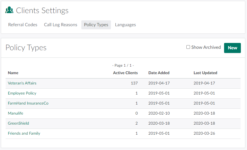This screenshot has width=247, height=150.
Task: Go to the Languages tab
Action: pos(125,25)
